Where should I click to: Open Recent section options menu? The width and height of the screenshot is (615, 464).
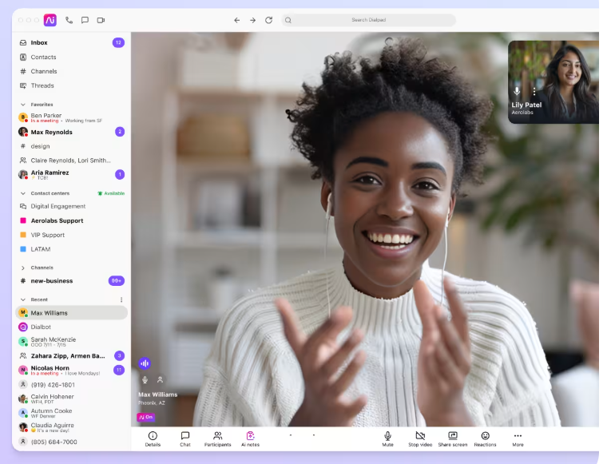pos(121,299)
